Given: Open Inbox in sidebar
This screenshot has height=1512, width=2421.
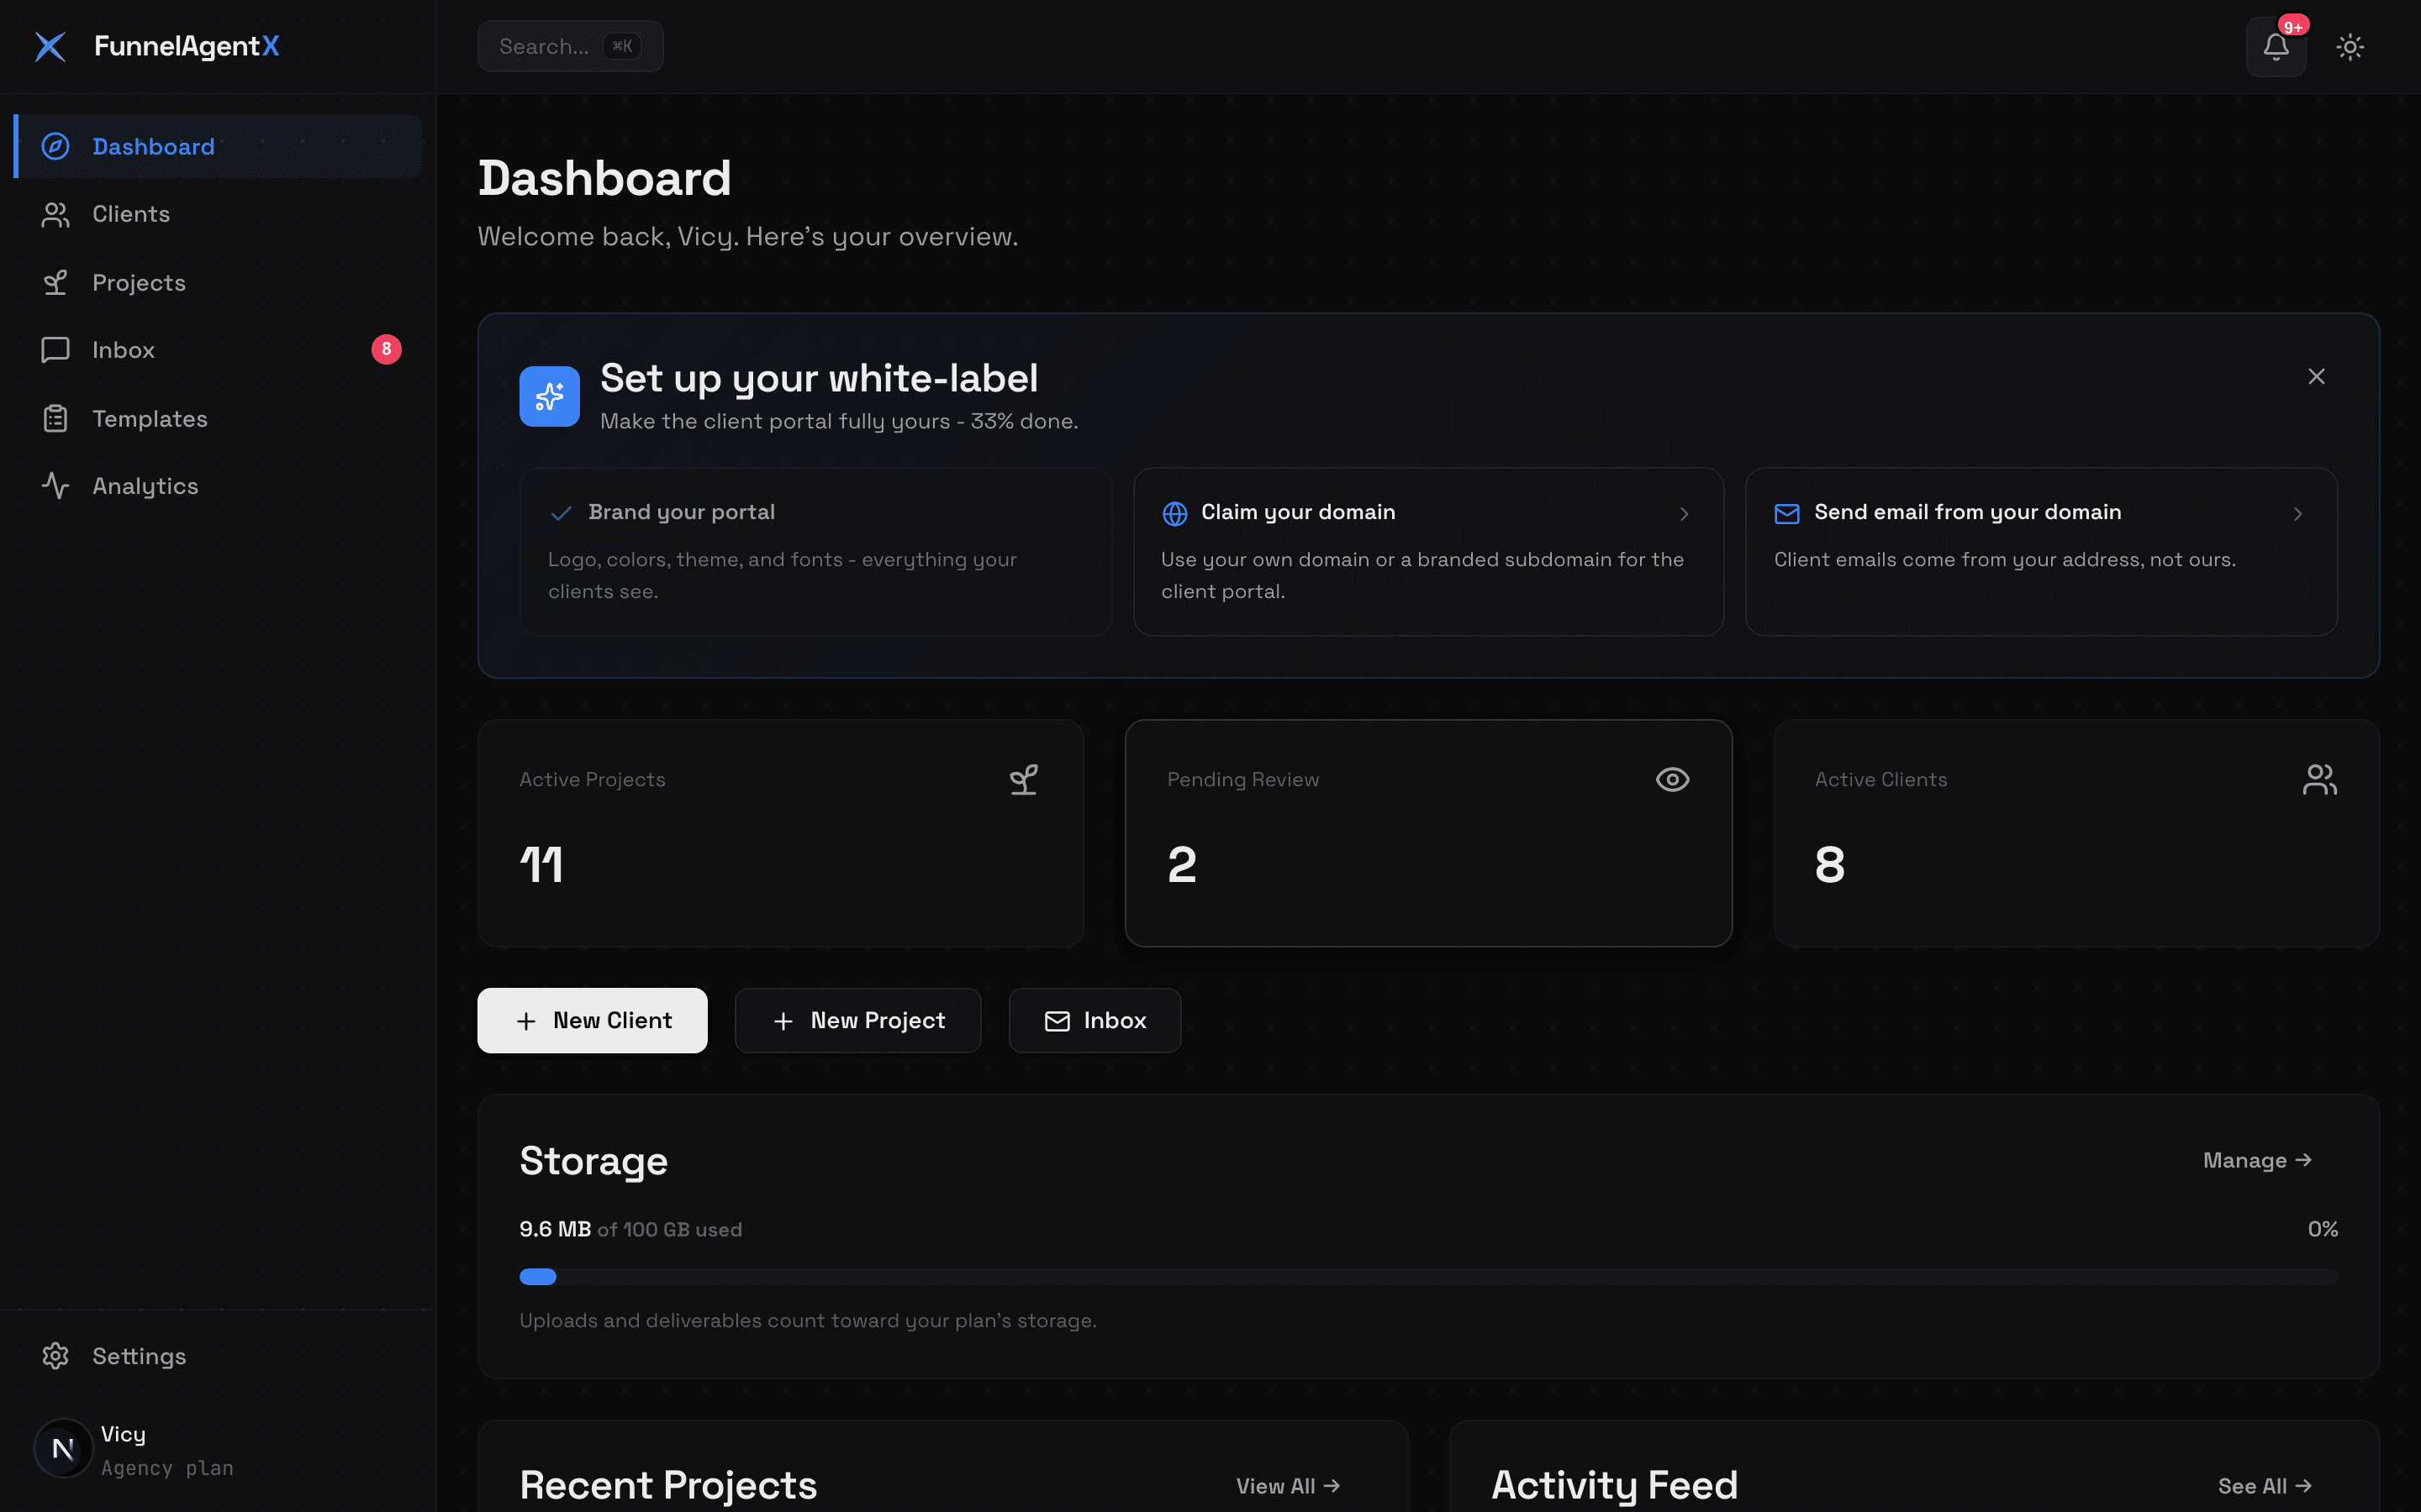Looking at the screenshot, I should point(218,350).
